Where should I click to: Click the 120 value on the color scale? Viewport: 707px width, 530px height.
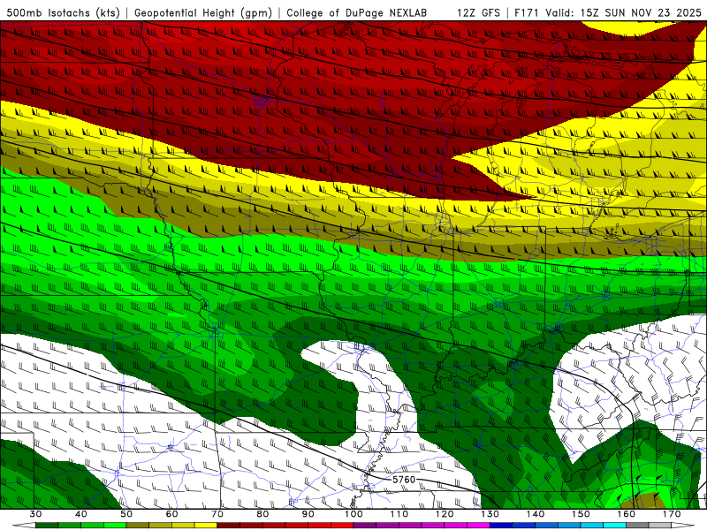pyautogui.click(x=445, y=514)
